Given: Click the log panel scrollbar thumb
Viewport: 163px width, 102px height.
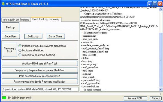Looking at the screenshot, I should (161, 60).
